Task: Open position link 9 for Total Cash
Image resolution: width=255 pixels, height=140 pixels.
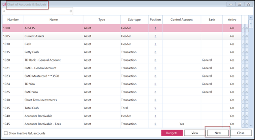Action: 155,108
